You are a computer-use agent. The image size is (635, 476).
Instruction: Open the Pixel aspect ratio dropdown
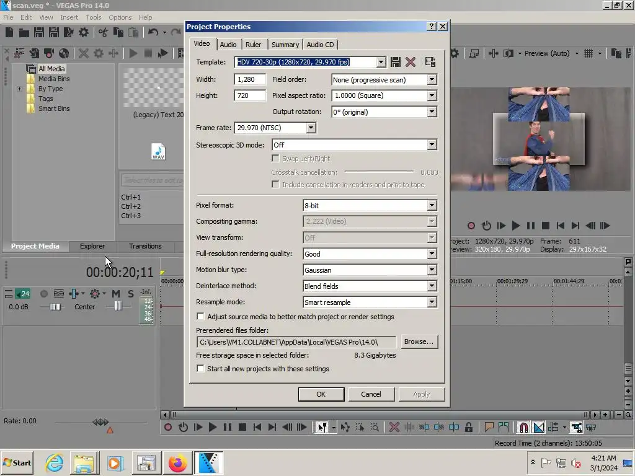point(432,95)
